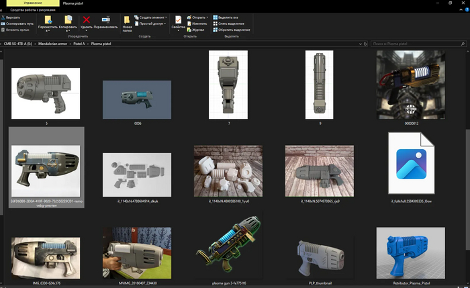470x288 pixels.
Task: Click the Rename (Переименовать) icon
Action: pos(105,20)
